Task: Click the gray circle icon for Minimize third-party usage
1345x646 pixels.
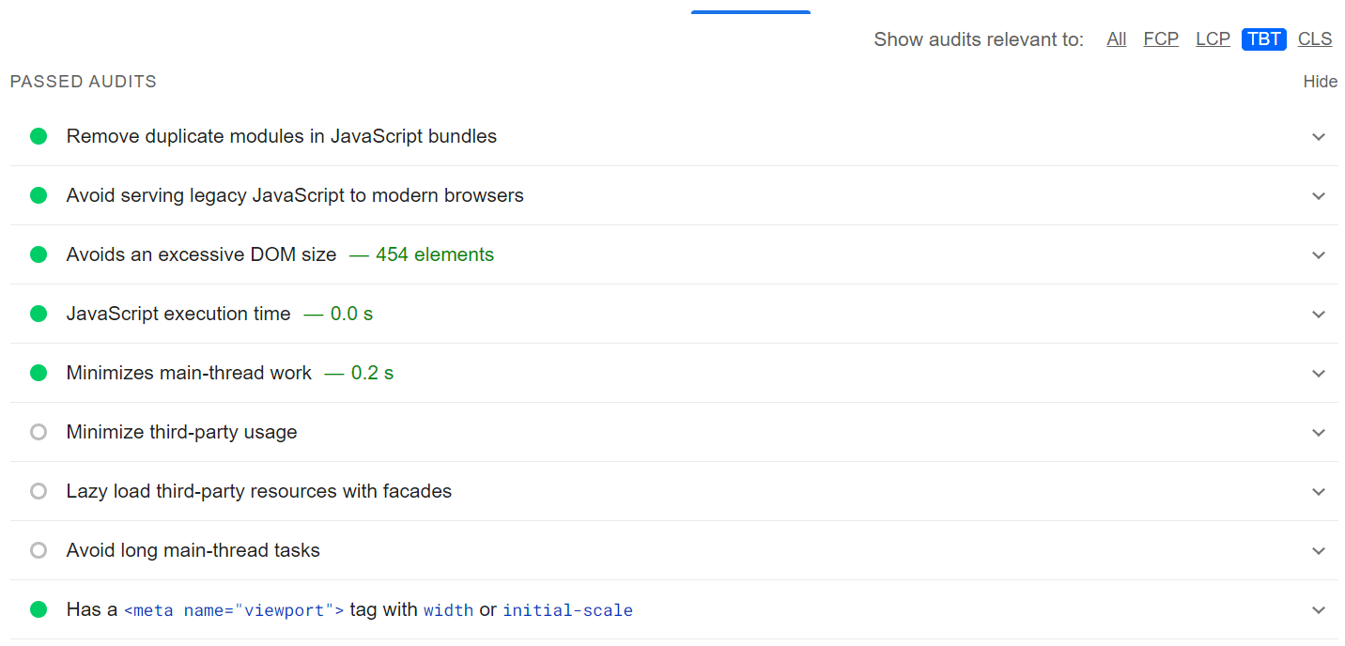Action: tap(39, 432)
